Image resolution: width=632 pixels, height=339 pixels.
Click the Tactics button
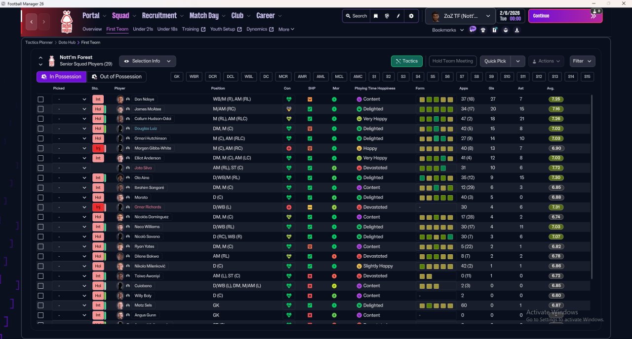406,61
